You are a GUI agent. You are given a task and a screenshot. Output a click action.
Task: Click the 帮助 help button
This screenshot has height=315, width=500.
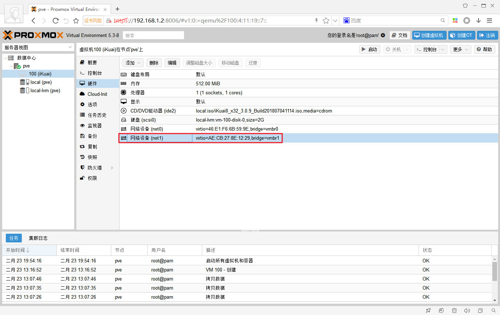pos(485,49)
